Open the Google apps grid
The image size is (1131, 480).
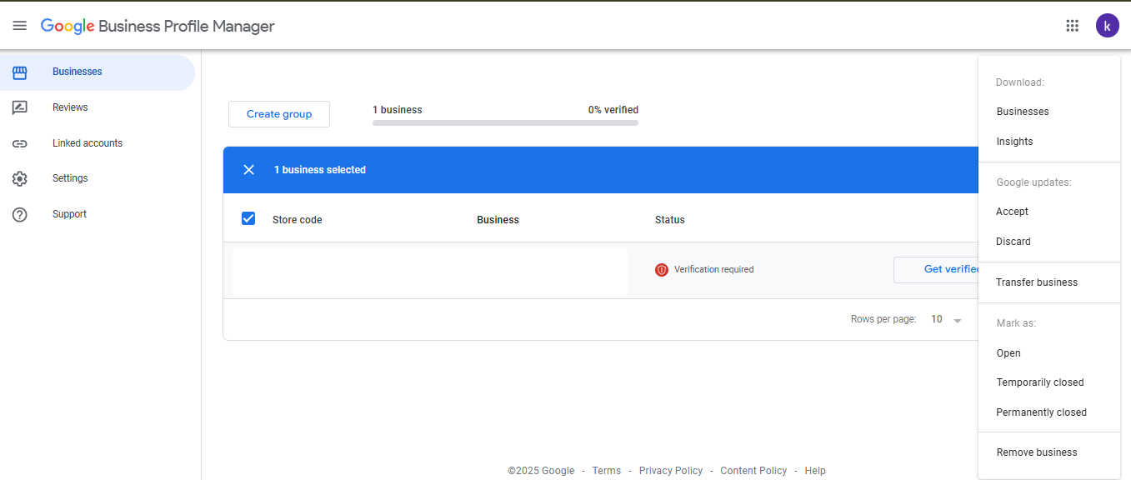click(1073, 26)
